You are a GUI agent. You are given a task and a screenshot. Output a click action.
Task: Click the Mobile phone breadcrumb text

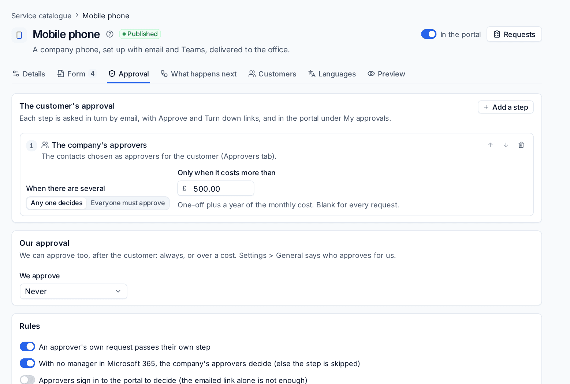point(106,16)
